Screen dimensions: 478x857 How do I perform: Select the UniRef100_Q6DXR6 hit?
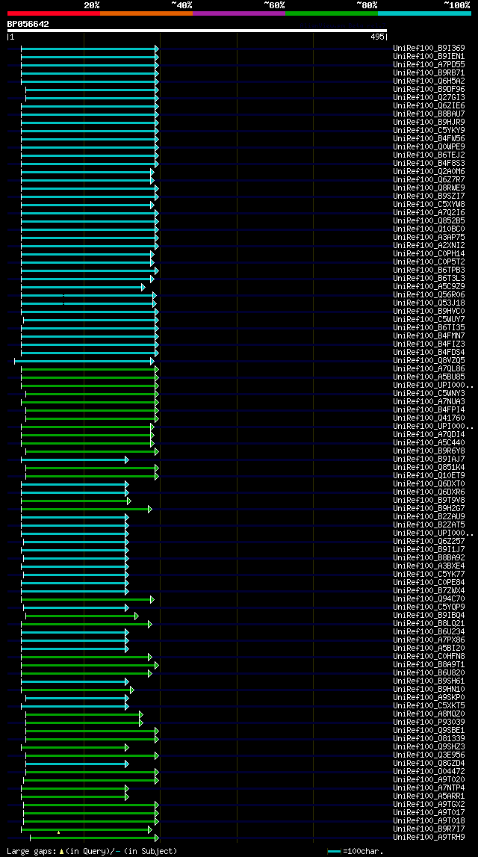tap(429, 492)
